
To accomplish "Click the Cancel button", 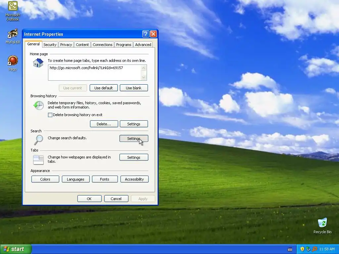I will 116,199.
